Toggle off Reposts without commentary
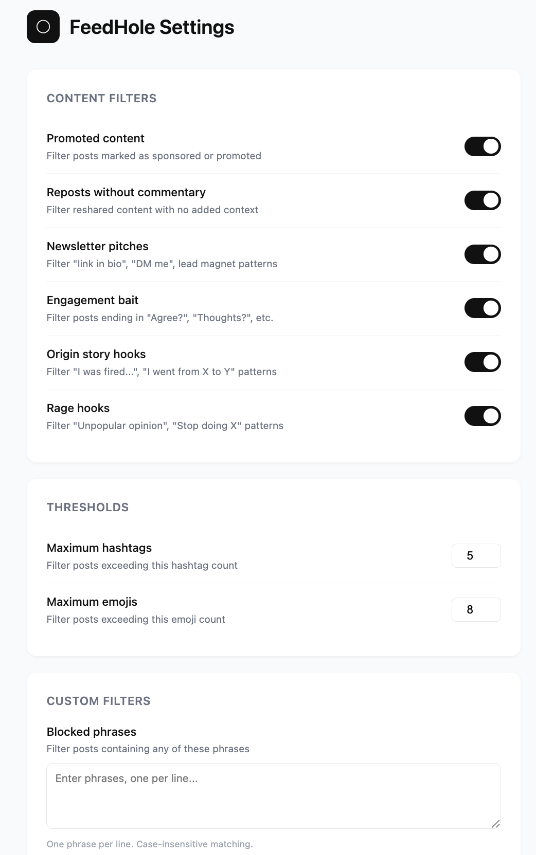536x855 pixels. (482, 200)
